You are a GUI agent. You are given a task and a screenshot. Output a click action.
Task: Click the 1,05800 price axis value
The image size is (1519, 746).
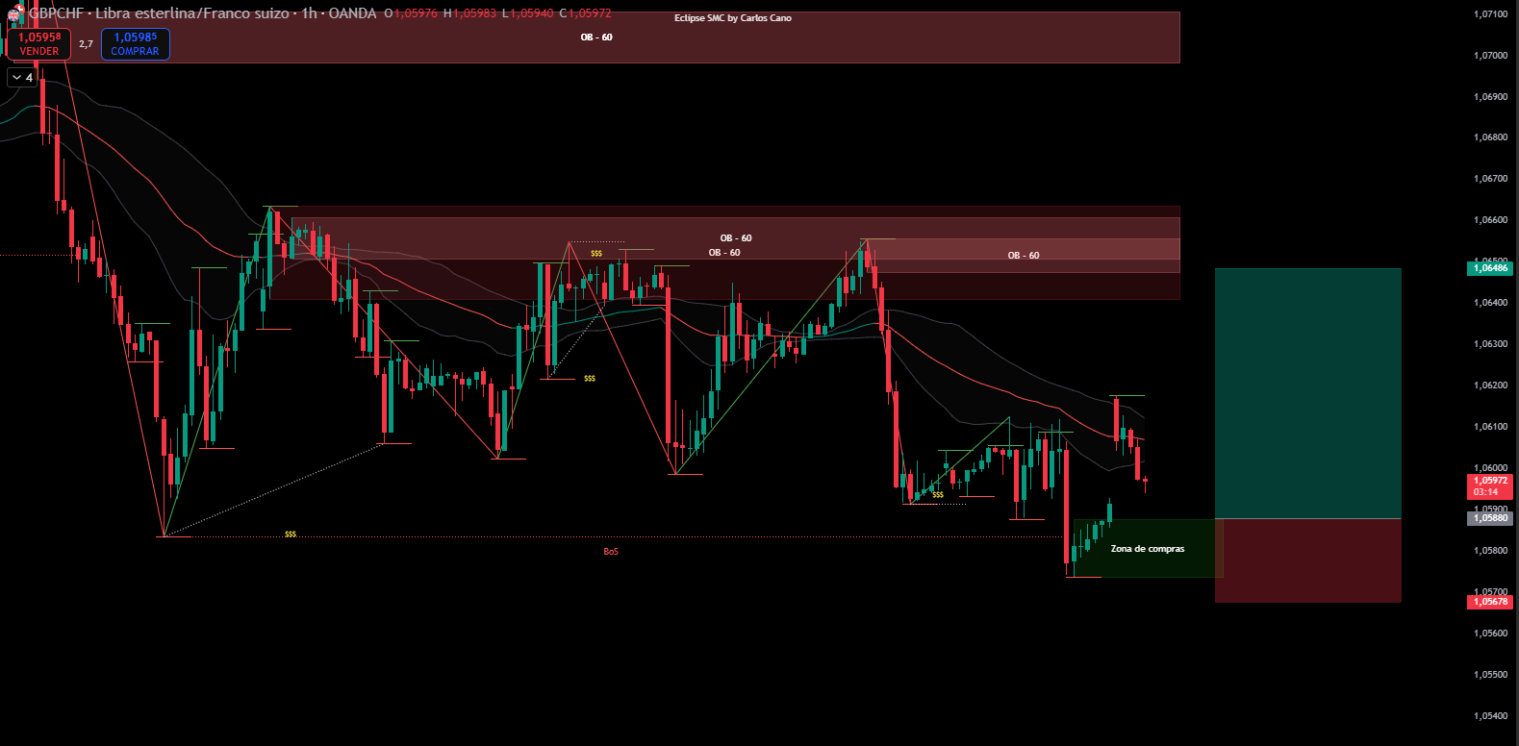coord(1490,551)
